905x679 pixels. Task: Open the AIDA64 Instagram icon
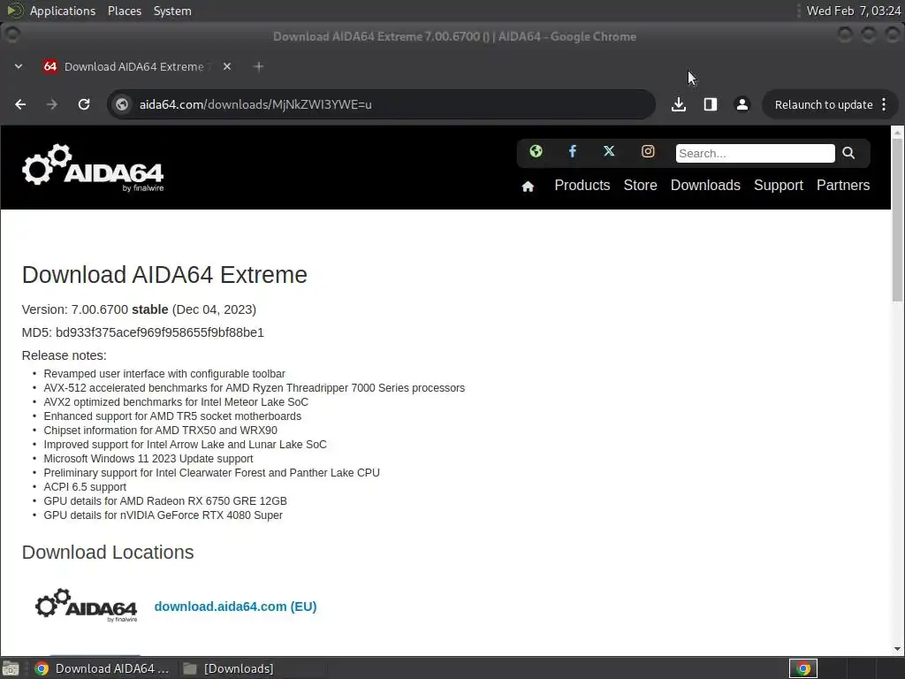click(648, 151)
